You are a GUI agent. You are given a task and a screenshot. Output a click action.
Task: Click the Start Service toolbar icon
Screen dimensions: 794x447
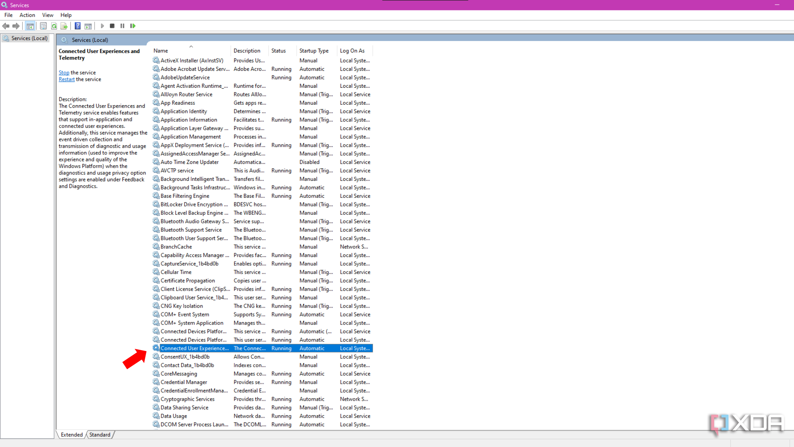102,26
